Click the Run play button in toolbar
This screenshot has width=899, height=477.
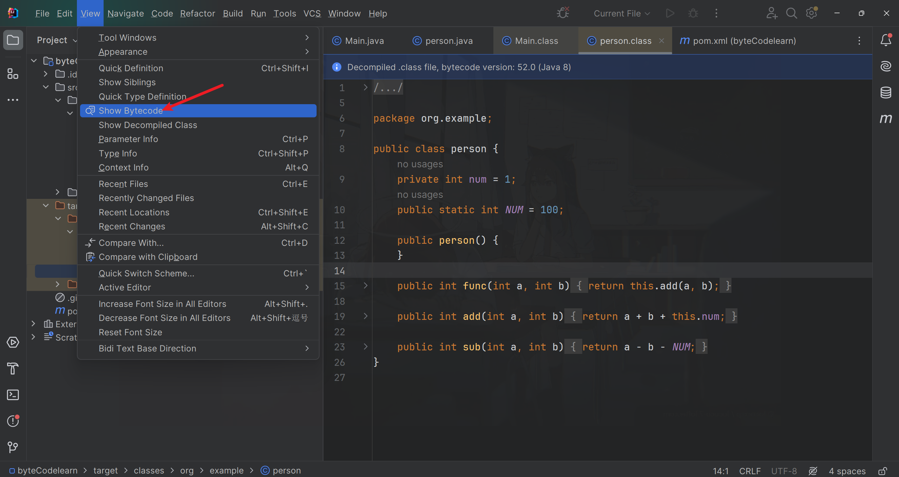[x=670, y=13]
